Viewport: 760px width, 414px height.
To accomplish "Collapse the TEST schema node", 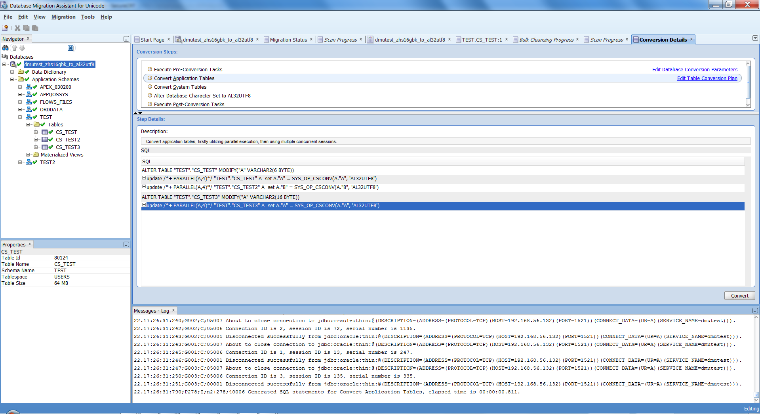I will tap(20, 117).
